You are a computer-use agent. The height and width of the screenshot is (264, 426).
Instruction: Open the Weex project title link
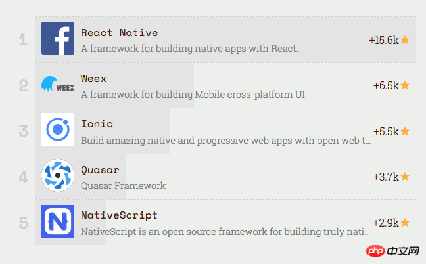point(93,78)
